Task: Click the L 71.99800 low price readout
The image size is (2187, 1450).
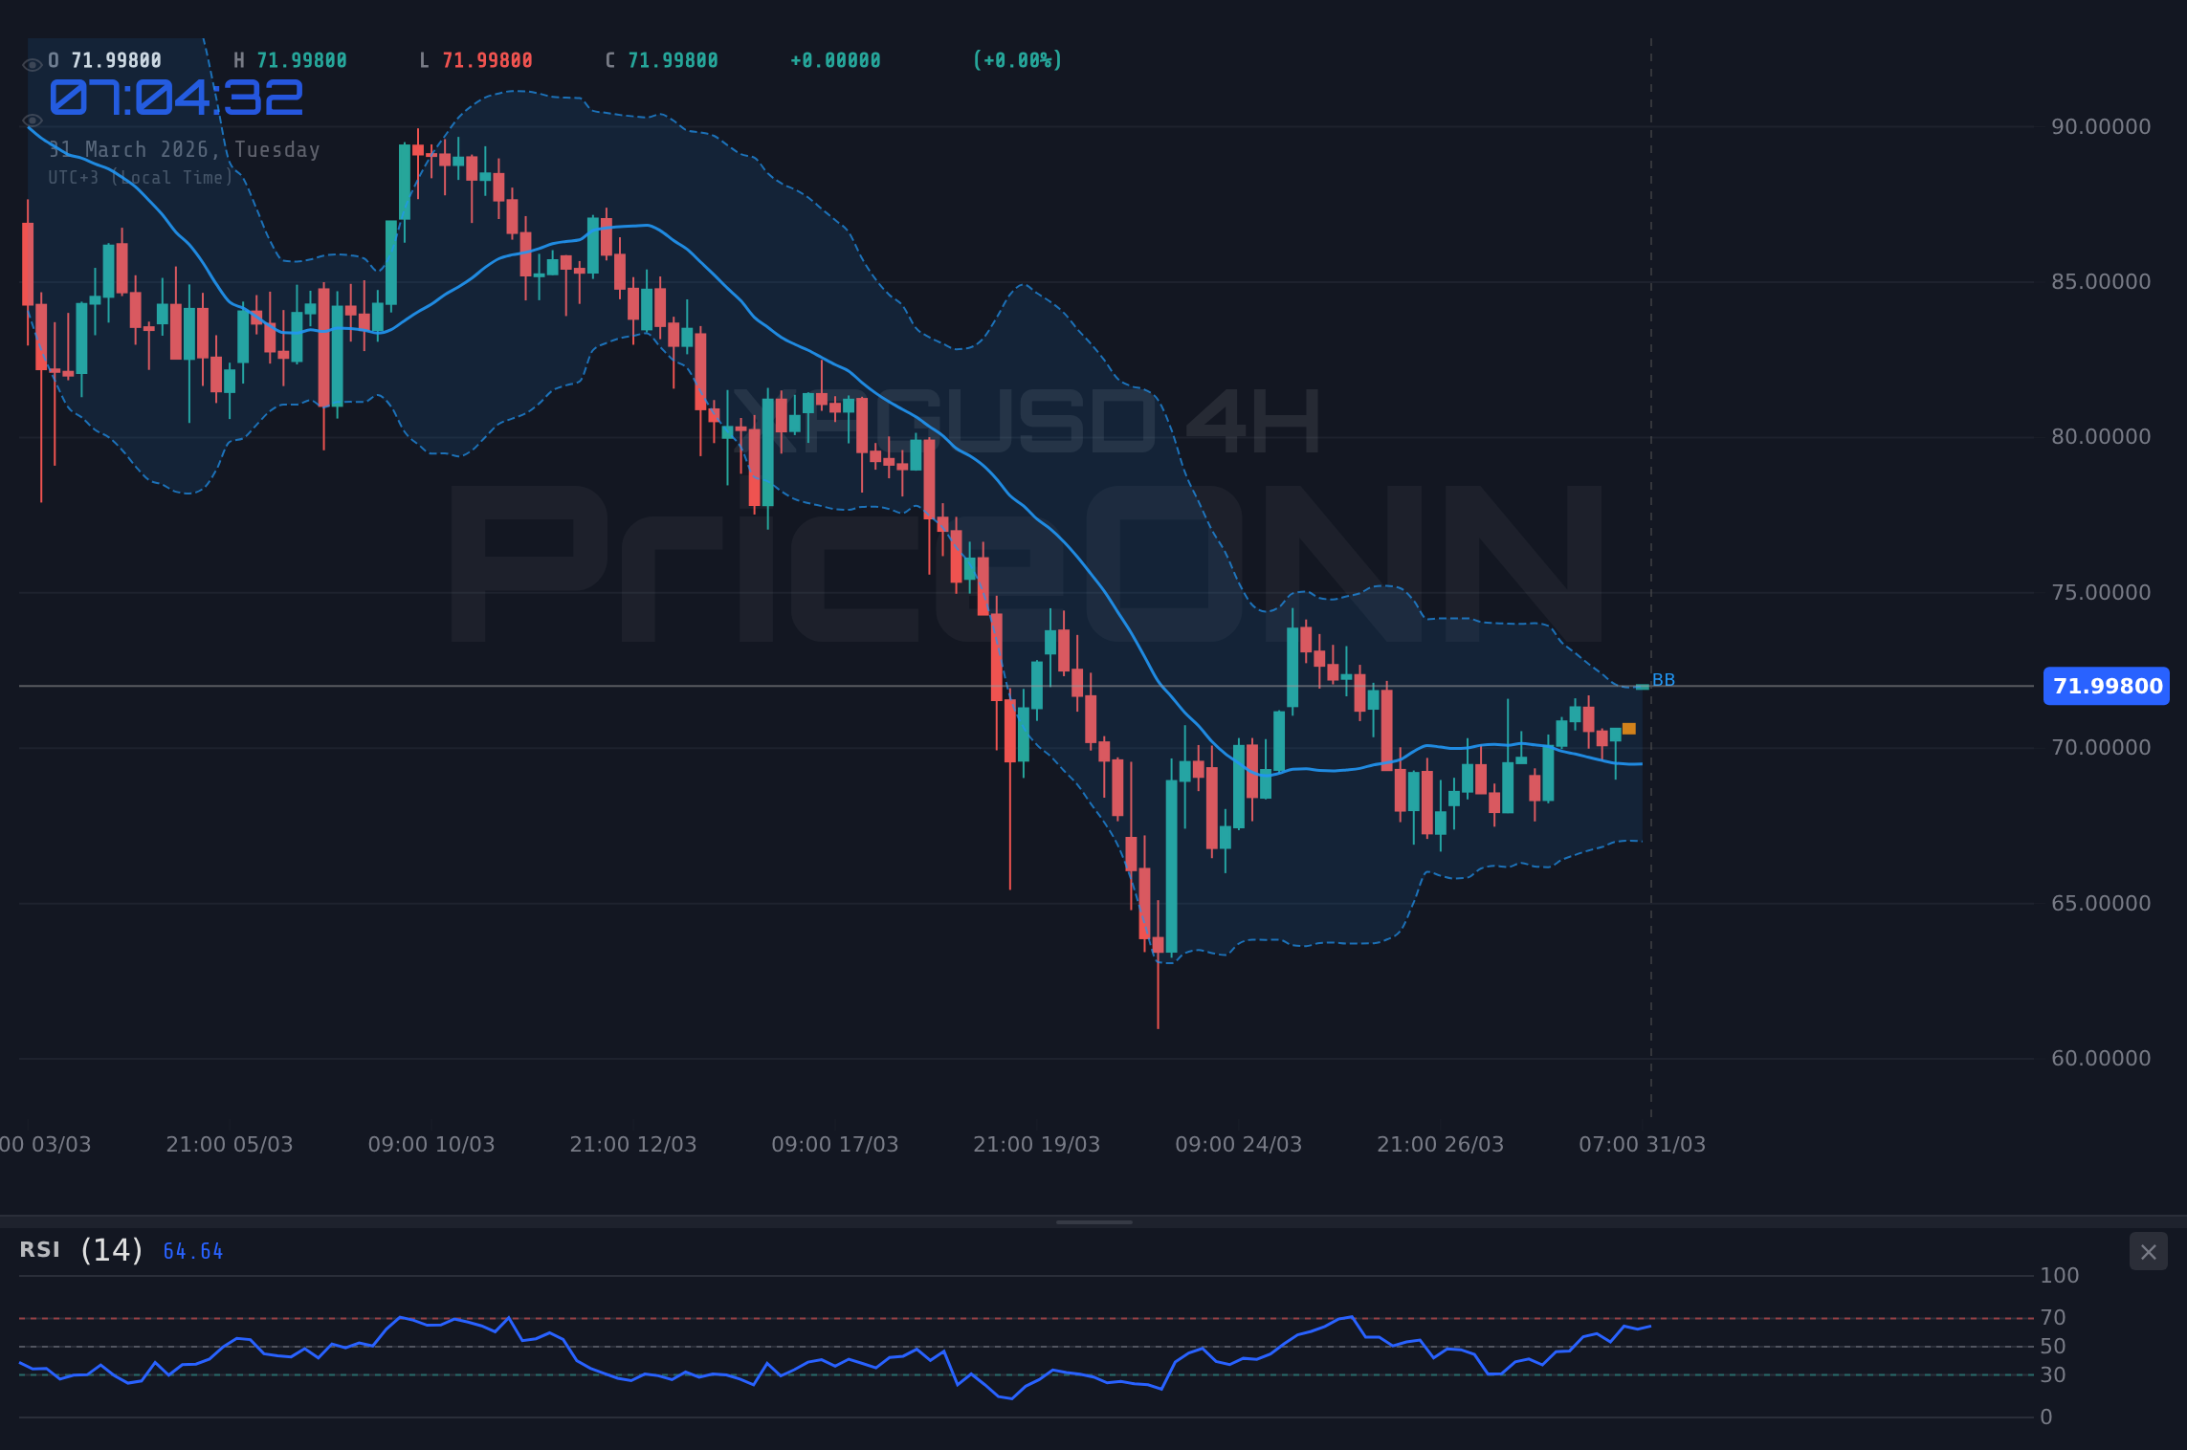Action: 478,59
